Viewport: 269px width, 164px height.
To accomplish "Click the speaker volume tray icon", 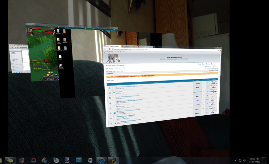I will tap(245, 161).
